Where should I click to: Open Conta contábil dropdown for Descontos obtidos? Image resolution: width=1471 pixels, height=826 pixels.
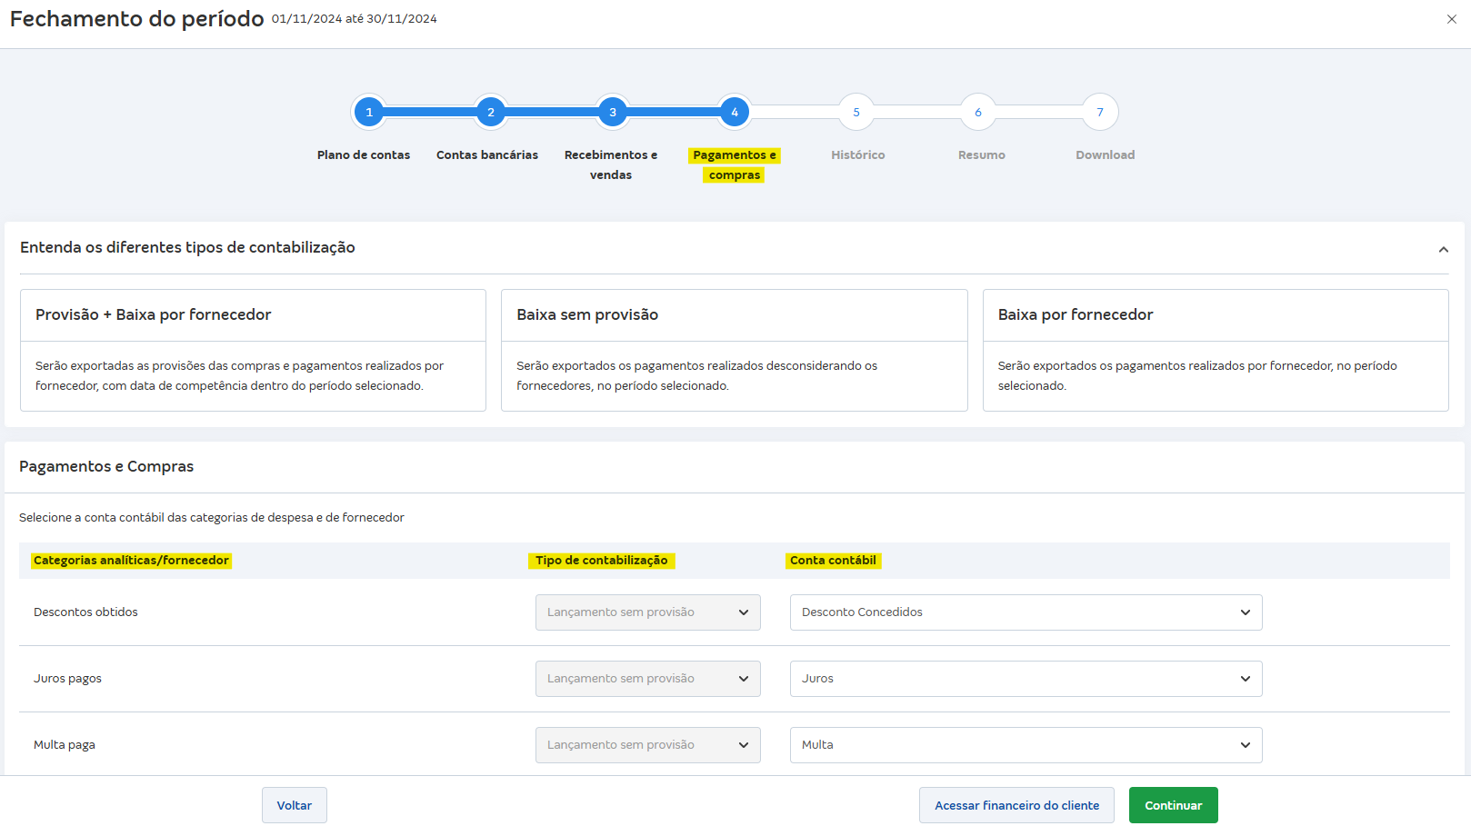tap(1026, 612)
